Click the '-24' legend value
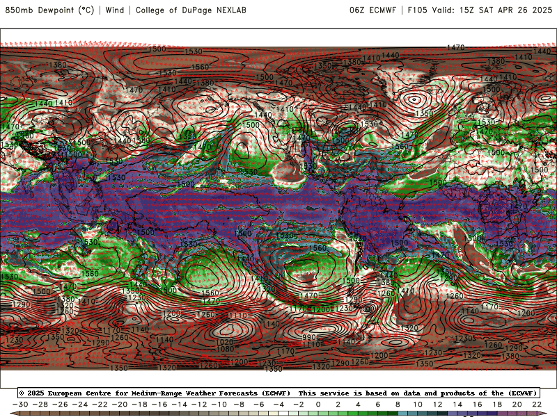557x417 pixels. click(80, 404)
